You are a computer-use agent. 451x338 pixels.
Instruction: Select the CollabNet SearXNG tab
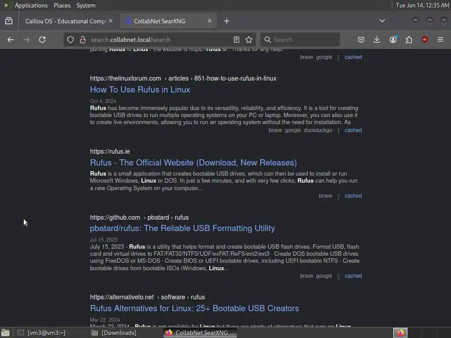click(x=168, y=21)
